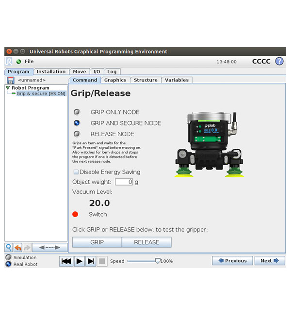This screenshot has height=315, width=291.
Task: Click the stop playback button
Action: (x=102, y=261)
